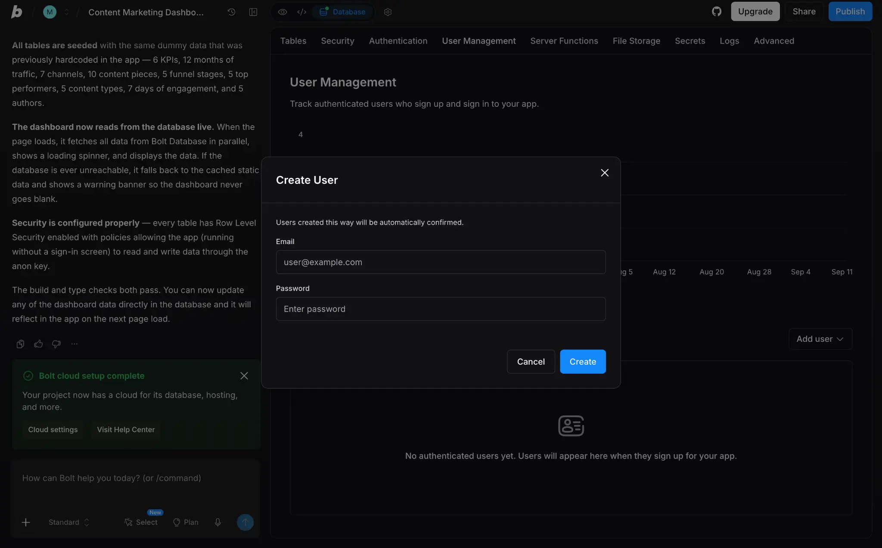Copy the response with copy icon

click(x=20, y=344)
